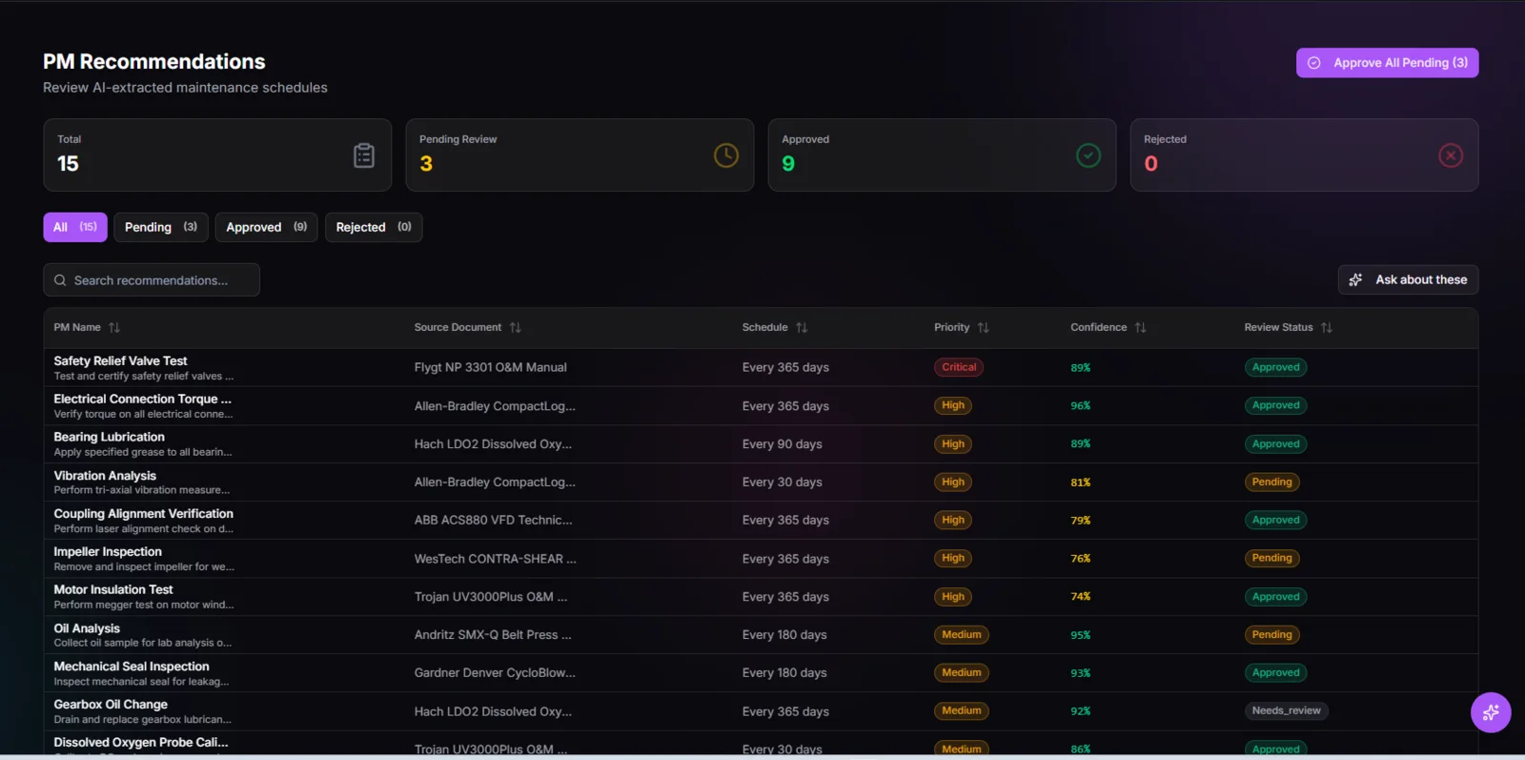Image resolution: width=1525 pixels, height=760 pixels.
Task: Switch to the Approved (9) tab
Action: point(266,227)
